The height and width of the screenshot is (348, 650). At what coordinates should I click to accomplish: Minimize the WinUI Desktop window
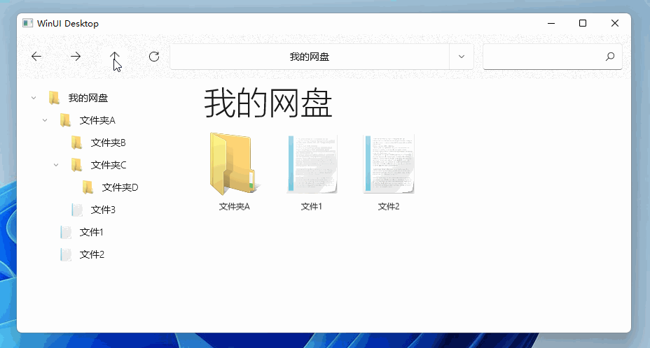[551, 23]
